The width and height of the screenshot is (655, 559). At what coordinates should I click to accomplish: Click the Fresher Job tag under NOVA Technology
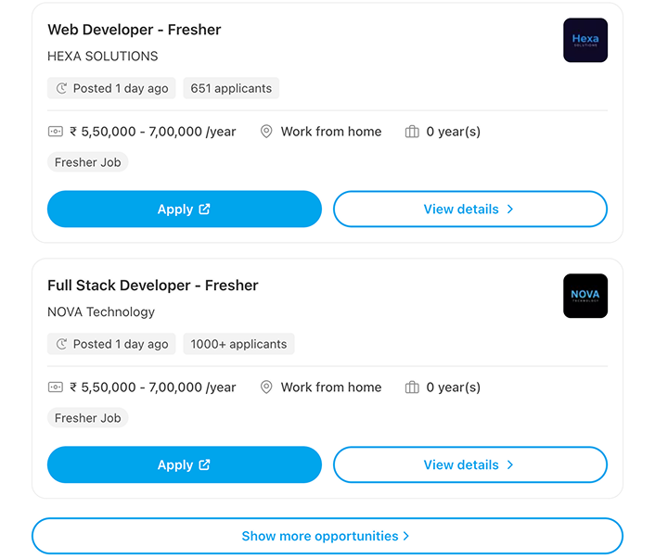(x=88, y=418)
